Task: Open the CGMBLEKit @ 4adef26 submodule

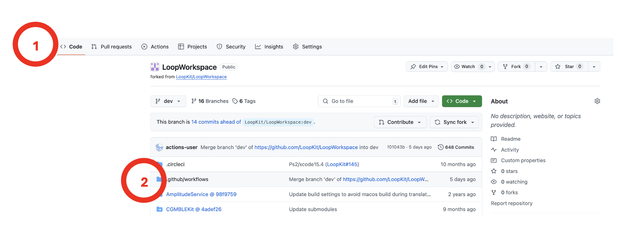Action: tap(194, 209)
